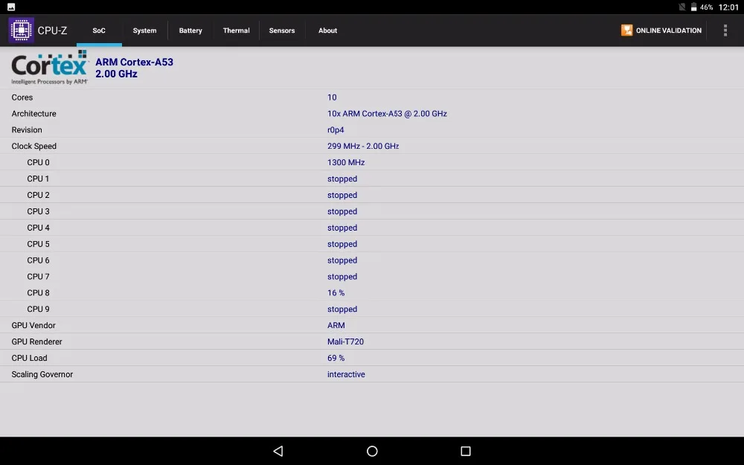This screenshot has width=744, height=465.
Task: Open the Thermal tab
Action: (x=237, y=31)
